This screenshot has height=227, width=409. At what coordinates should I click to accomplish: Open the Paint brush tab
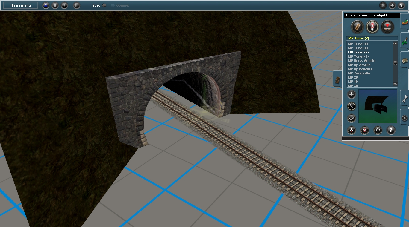pos(405,41)
